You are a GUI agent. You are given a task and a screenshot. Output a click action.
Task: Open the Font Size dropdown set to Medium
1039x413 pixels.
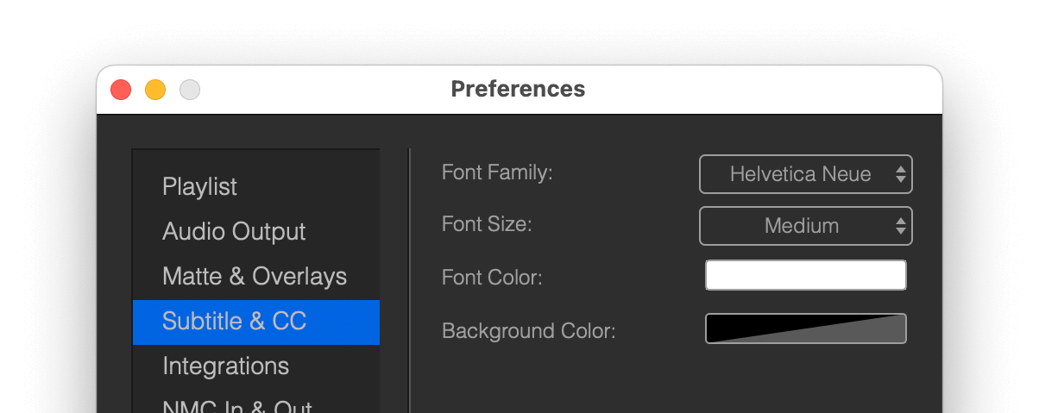tap(805, 226)
